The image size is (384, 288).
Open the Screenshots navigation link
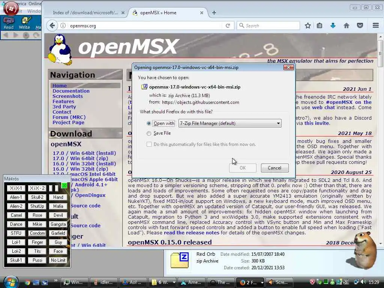tap(67, 96)
